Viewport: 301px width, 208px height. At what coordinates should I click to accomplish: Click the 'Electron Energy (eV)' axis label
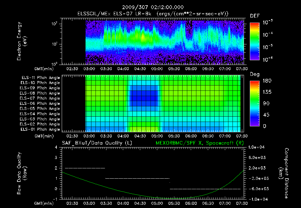click(x=22, y=41)
